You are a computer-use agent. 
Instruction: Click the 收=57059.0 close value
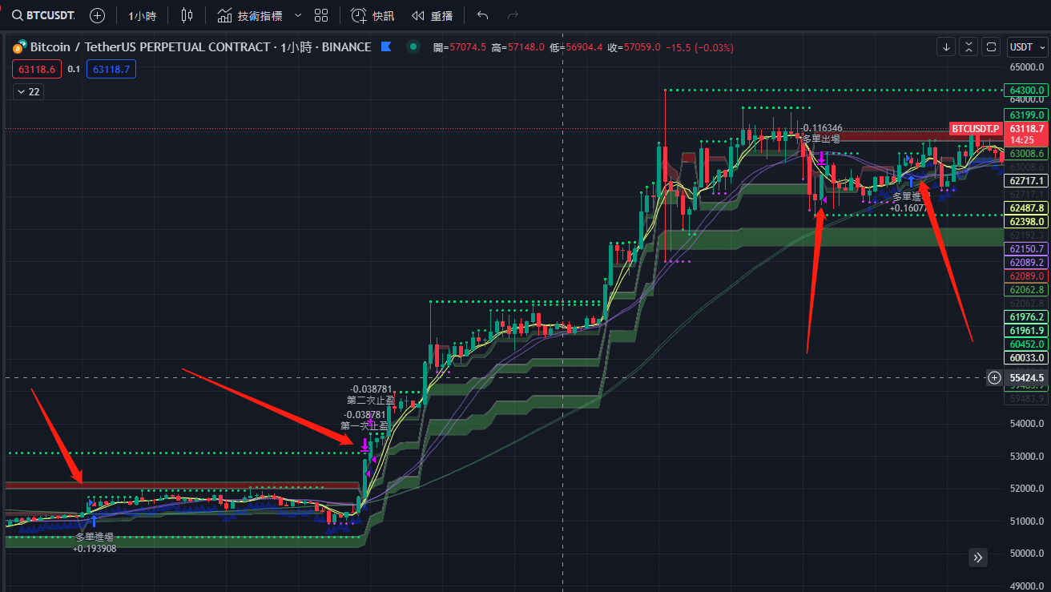pyautogui.click(x=634, y=47)
